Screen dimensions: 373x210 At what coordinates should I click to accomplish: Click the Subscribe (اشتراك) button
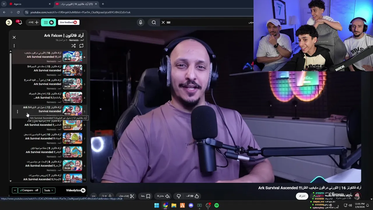[x=302, y=196]
